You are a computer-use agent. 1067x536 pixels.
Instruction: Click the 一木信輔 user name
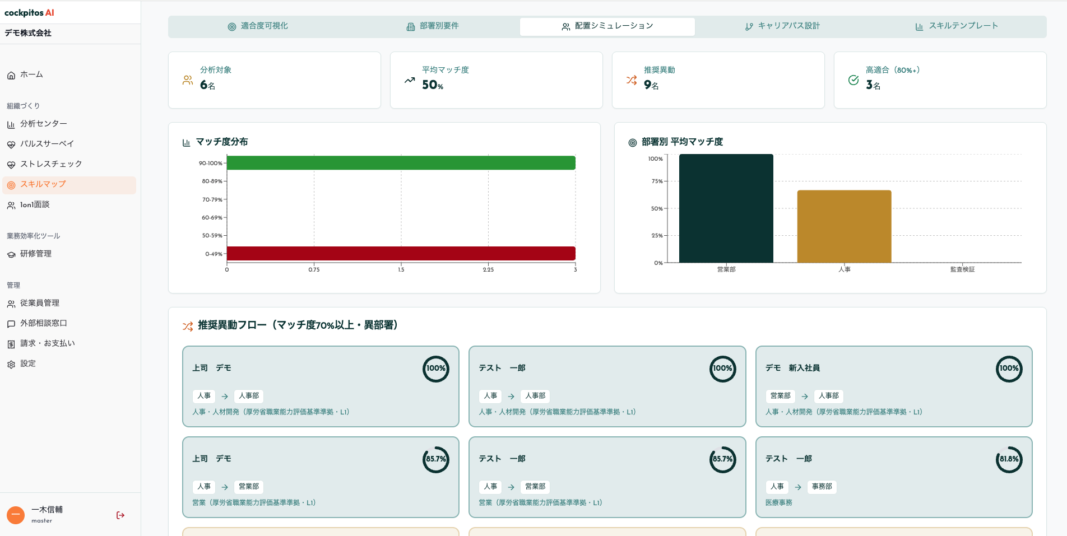pyautogui.click(x=47, y=510)
